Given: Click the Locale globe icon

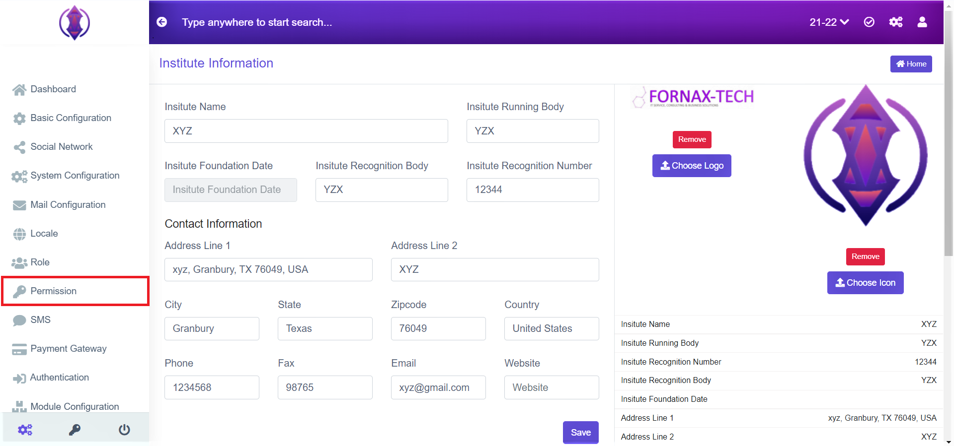Looking at the screenshot, I should (x=19, y=234).
